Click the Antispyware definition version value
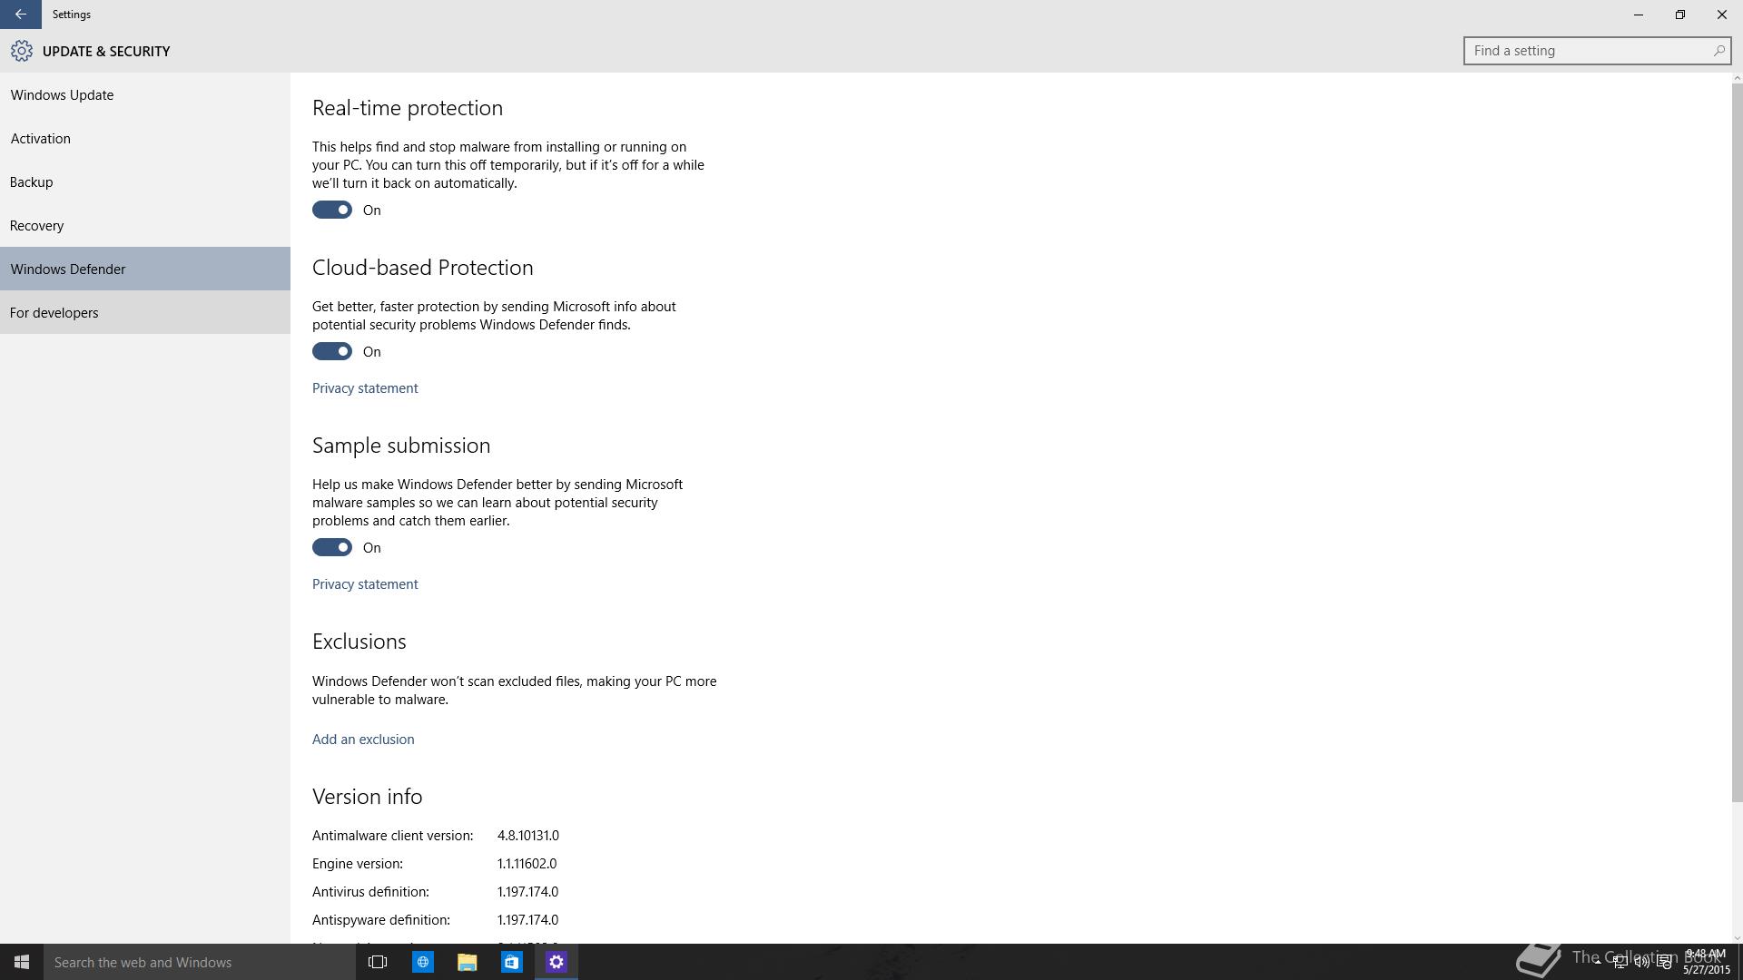Viewport: 1743px width, 980px height. point(527,919)
